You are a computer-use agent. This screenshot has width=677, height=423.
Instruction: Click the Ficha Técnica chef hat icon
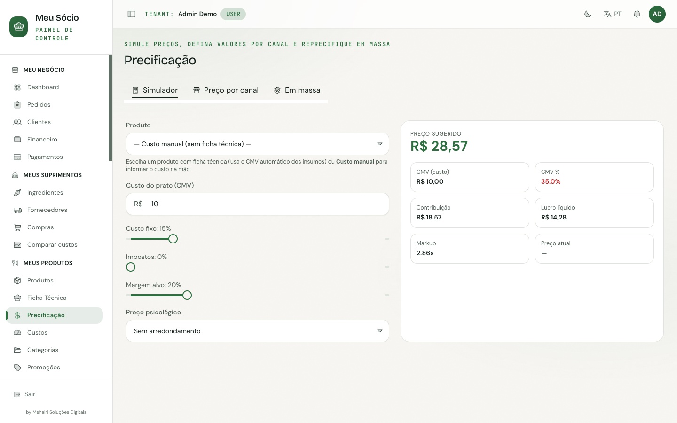click(17, 298)
